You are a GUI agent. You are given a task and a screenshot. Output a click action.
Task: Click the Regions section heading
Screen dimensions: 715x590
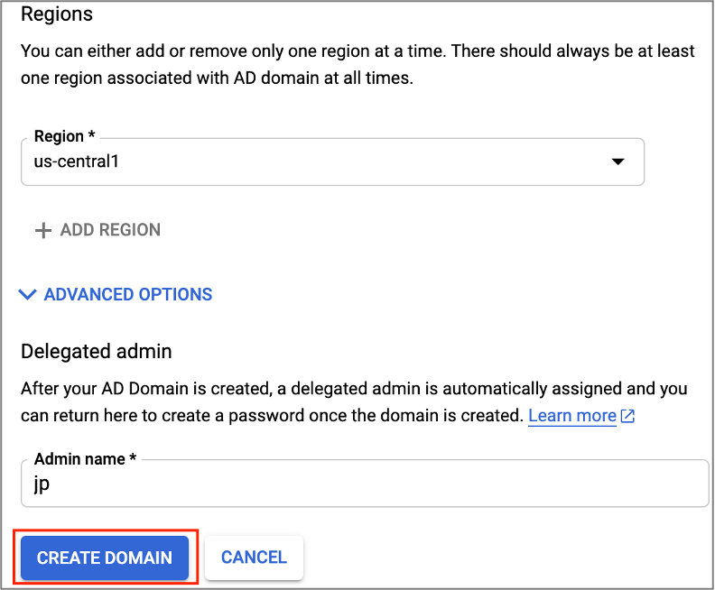[57, 14]
